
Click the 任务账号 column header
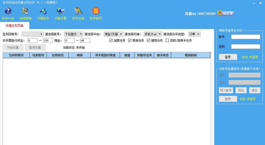[38, 55]
